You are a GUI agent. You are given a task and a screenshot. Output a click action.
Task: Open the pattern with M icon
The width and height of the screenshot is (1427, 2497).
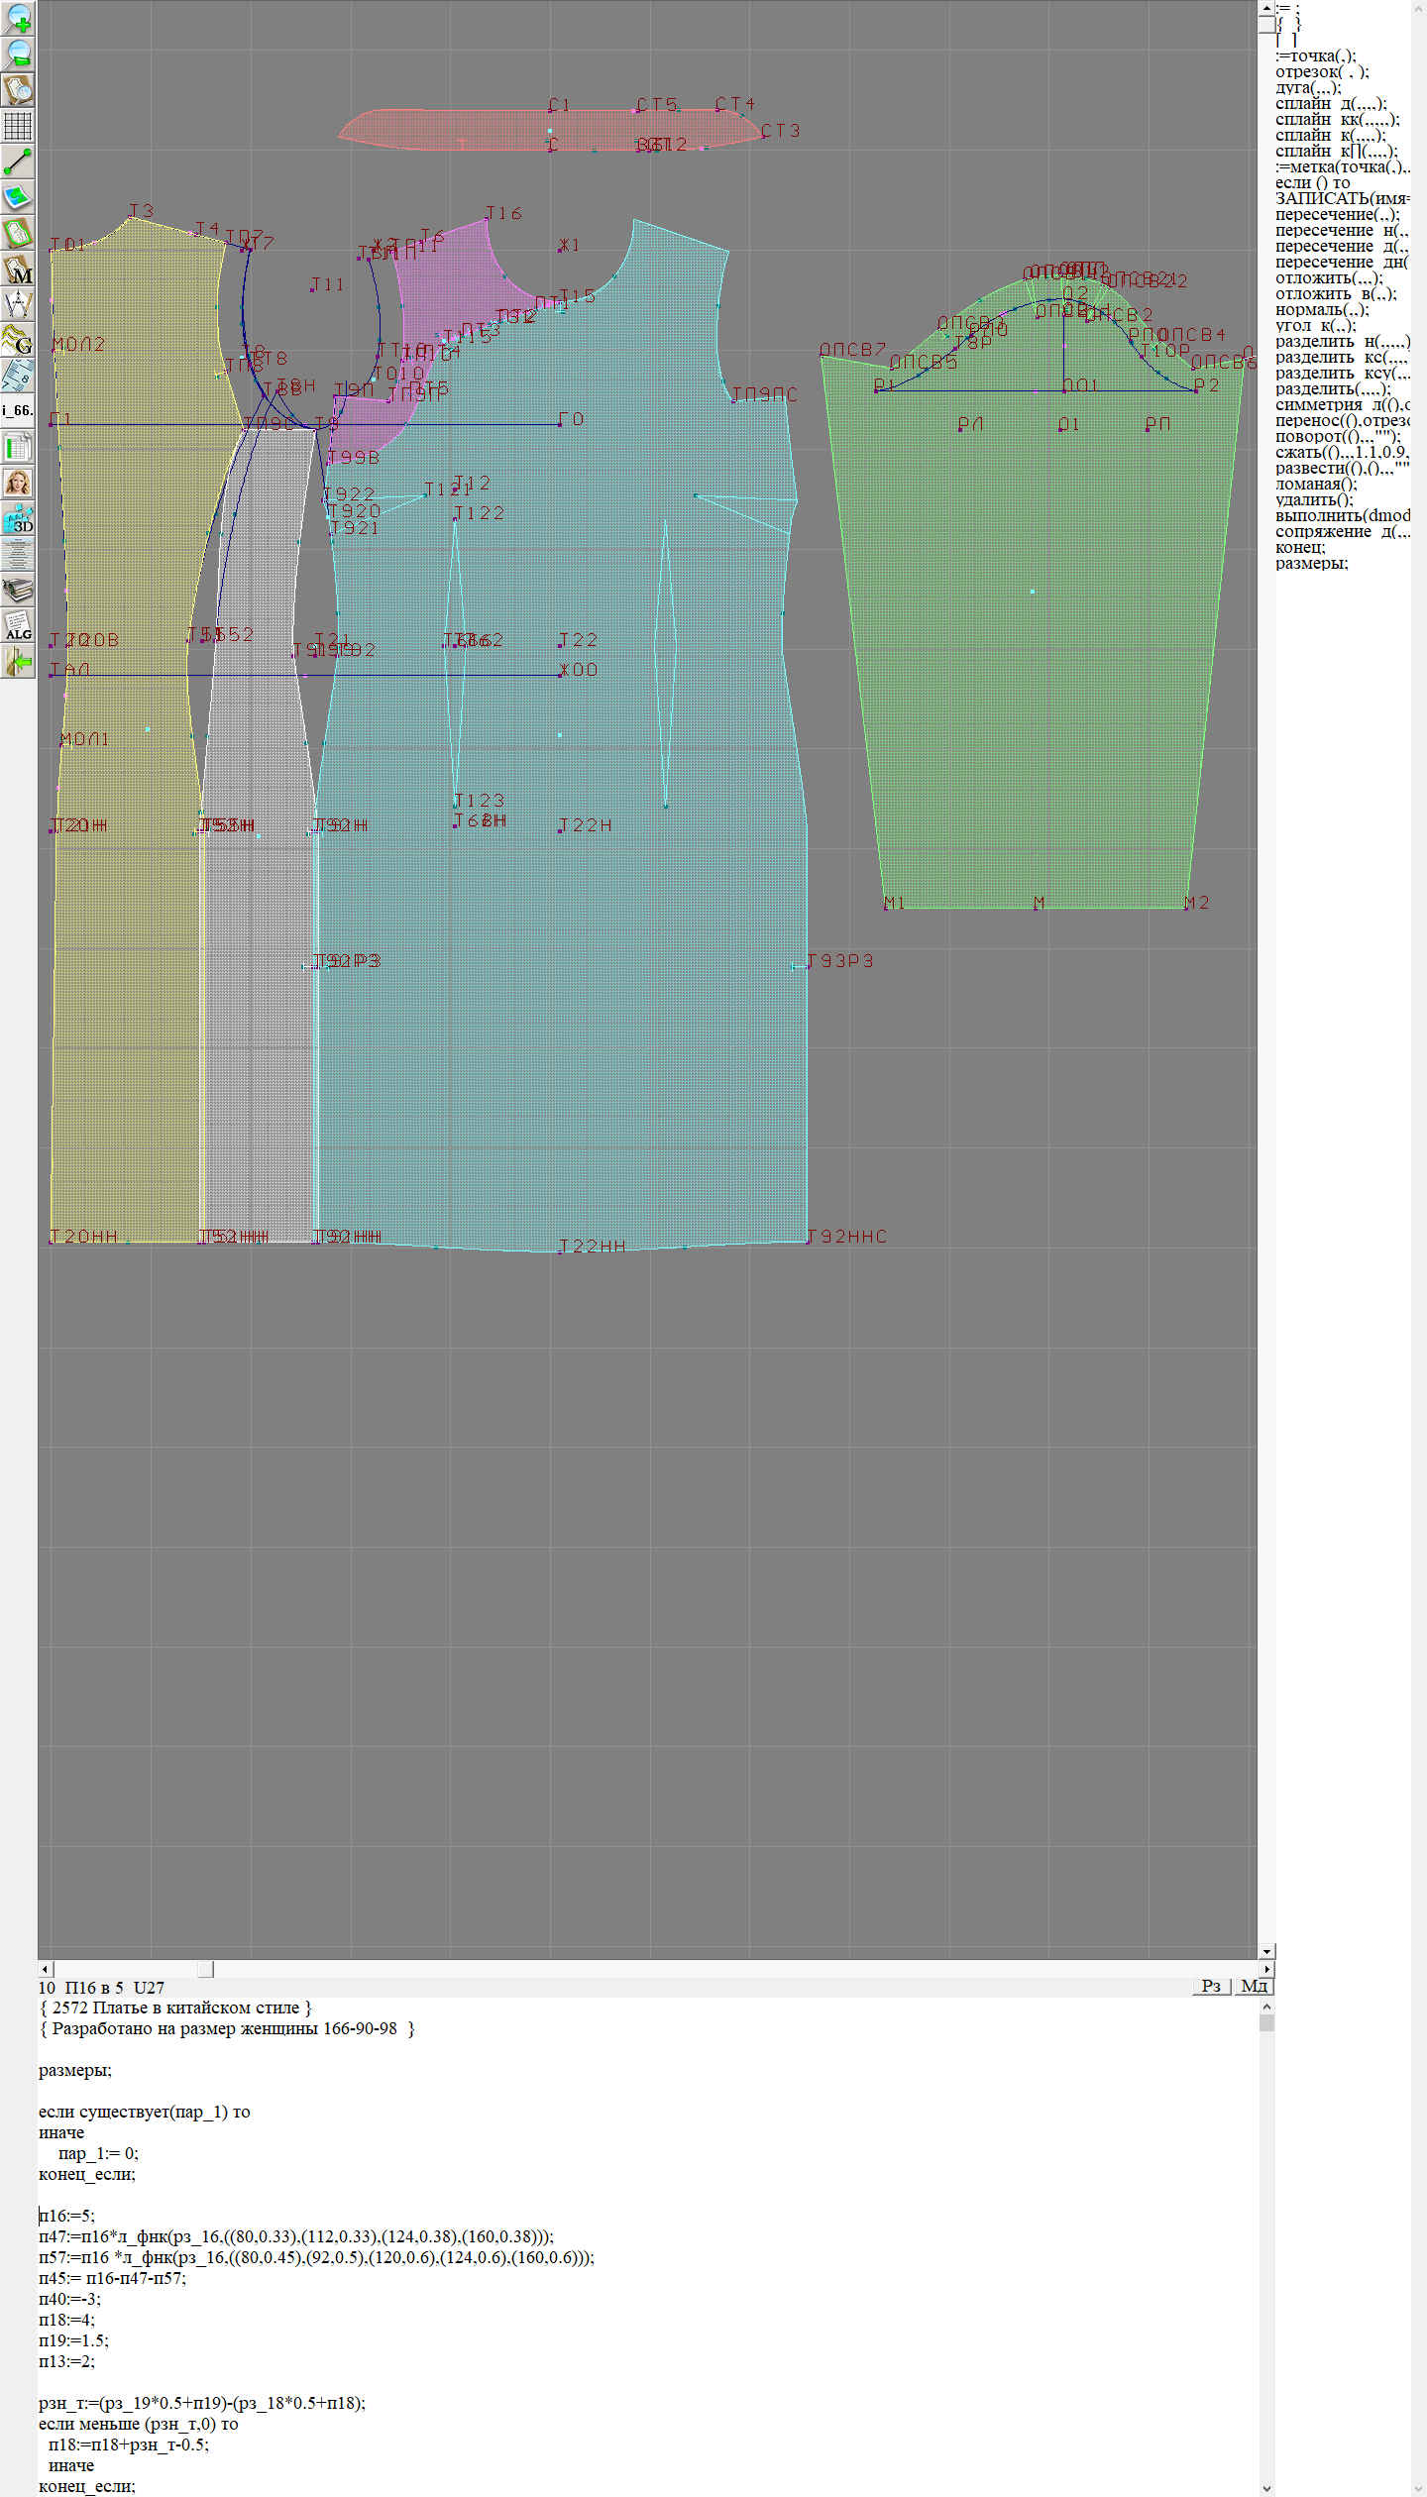(19, 270)
